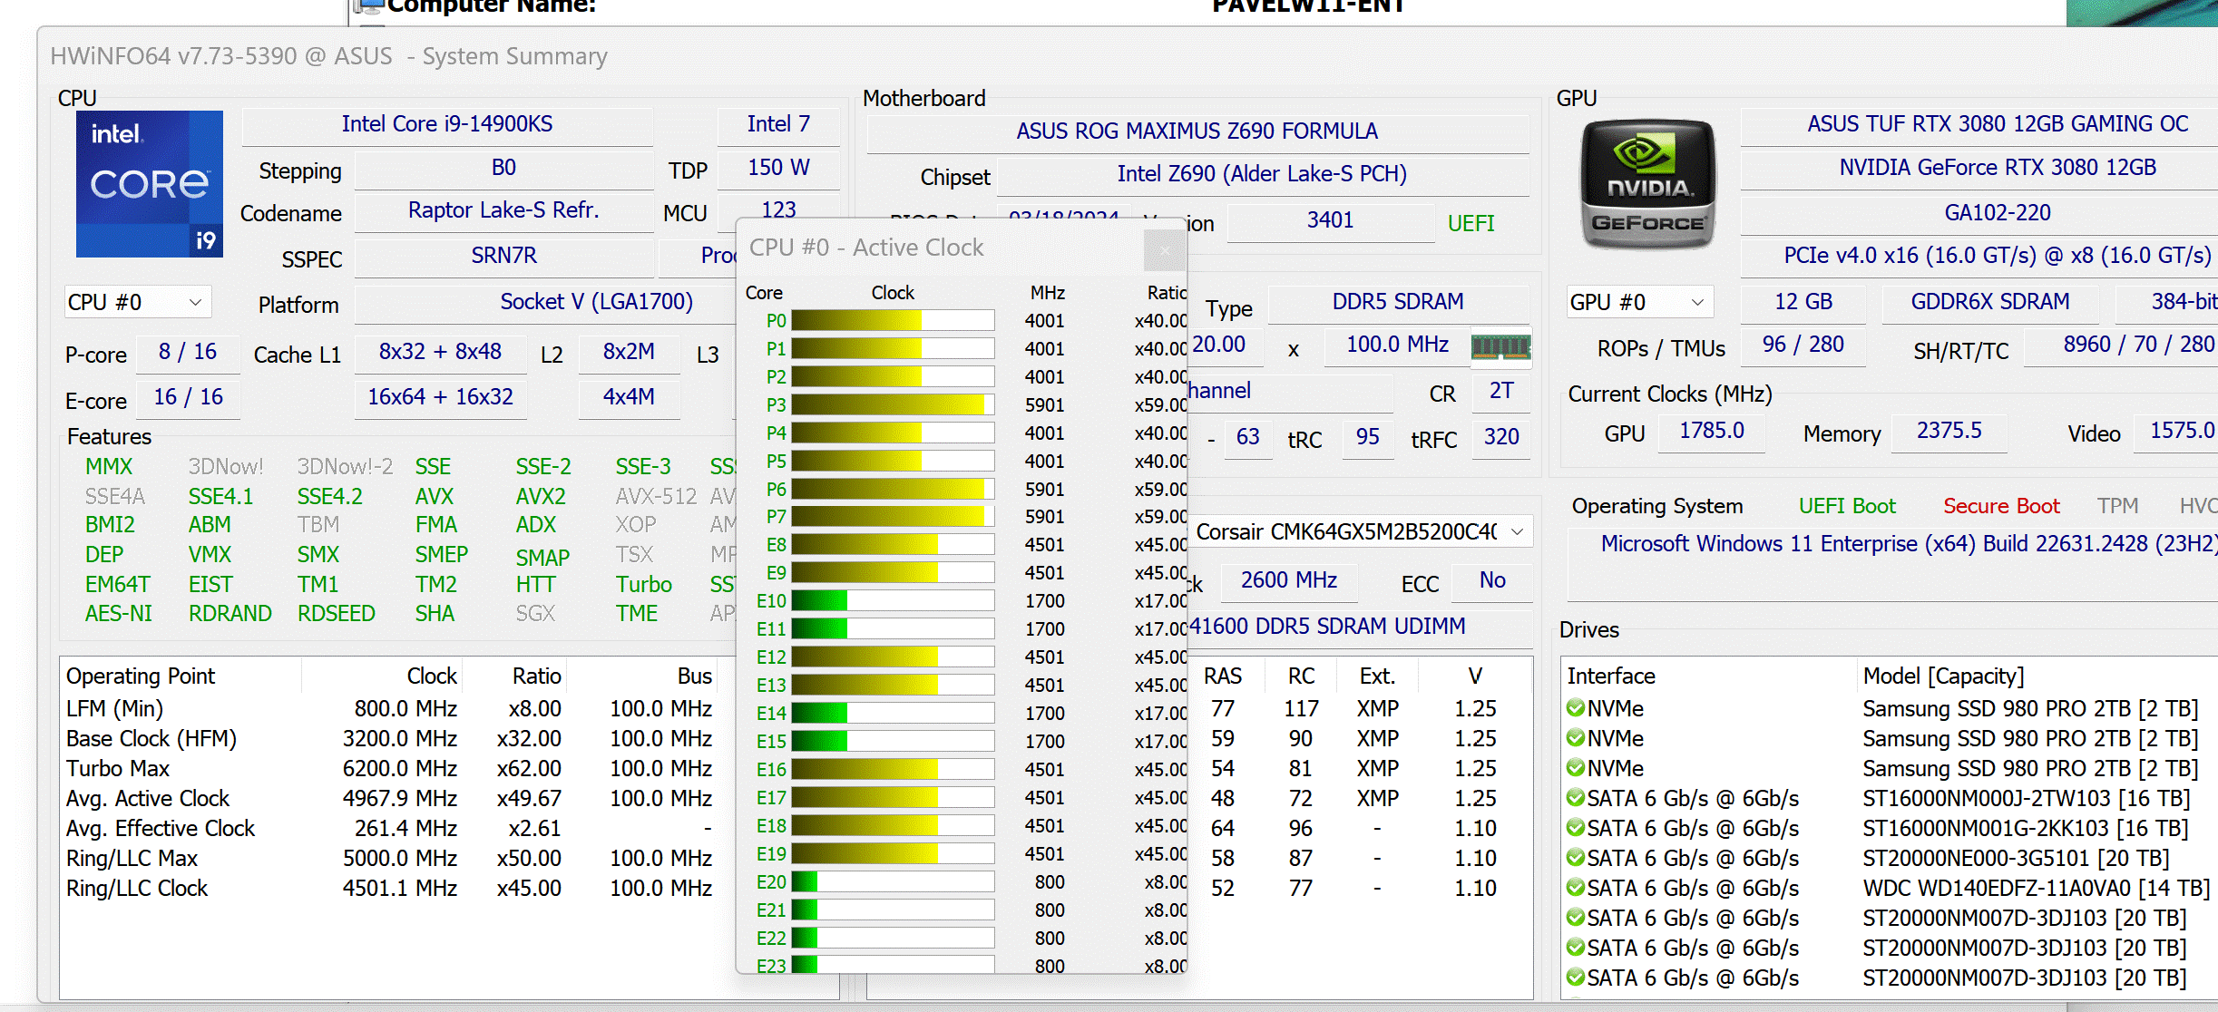Open the CPU #0 selector dropdown

[x=137, y=302]
